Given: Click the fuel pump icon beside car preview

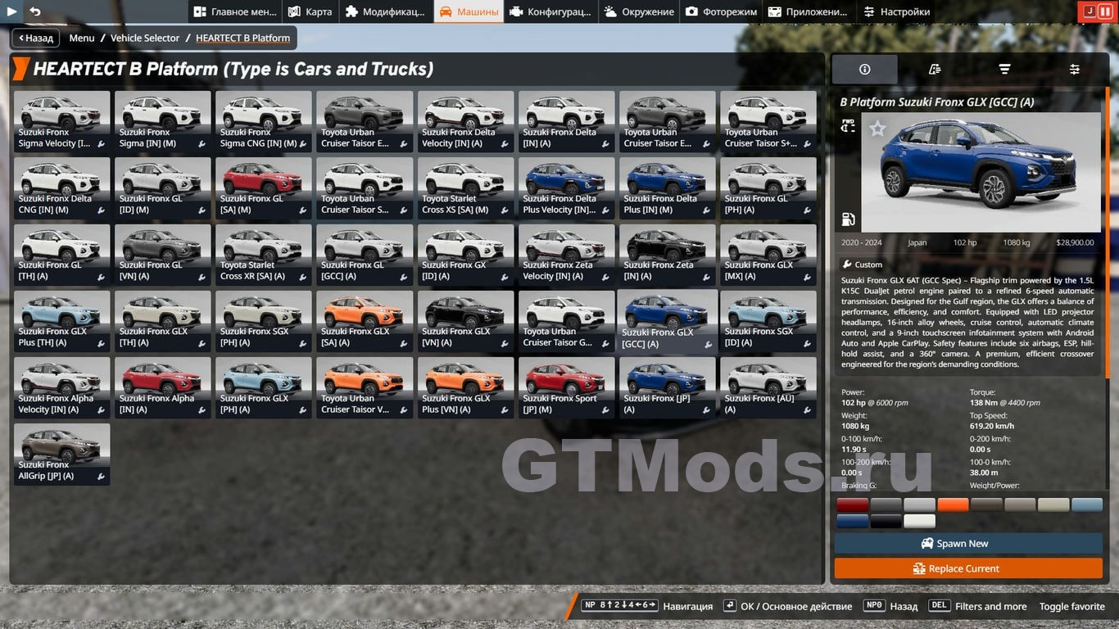Looking at the screenshot, I should click(848, 219).
